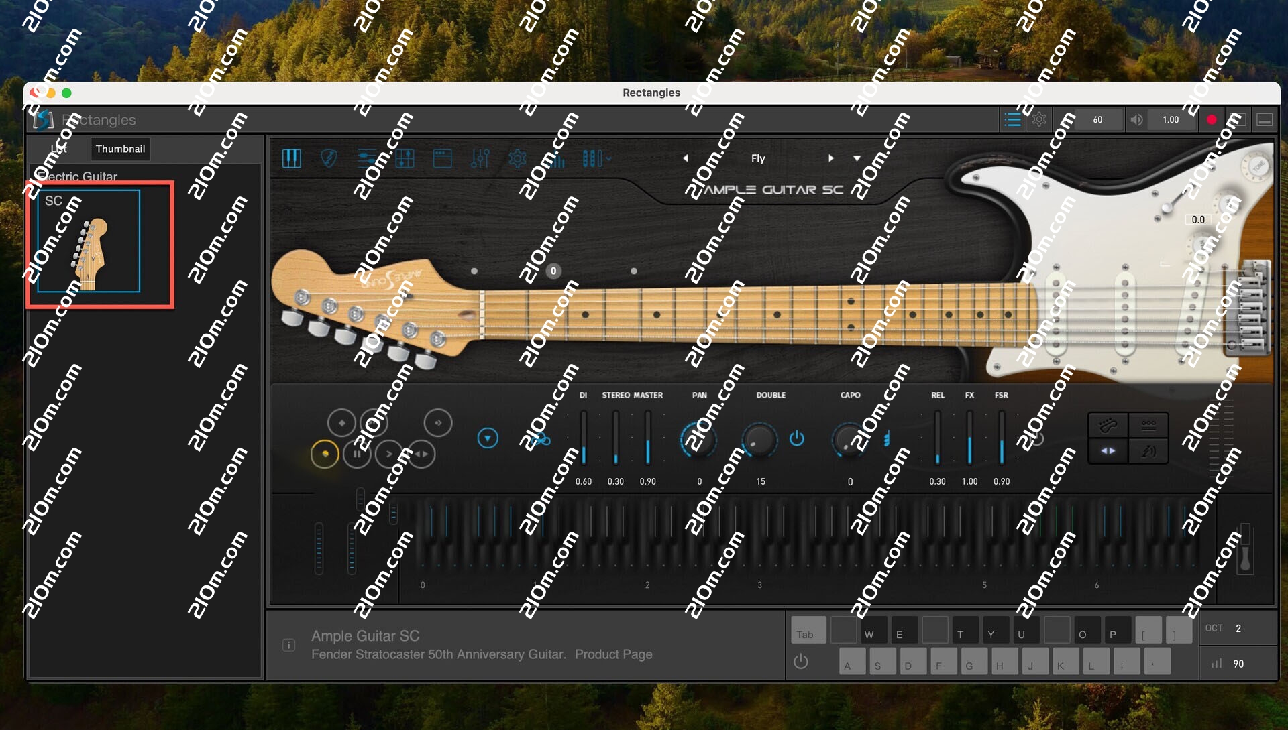Turn the DOUBLE knob
The height and width of the screenshot is (730, 1288).
[759, 440]
